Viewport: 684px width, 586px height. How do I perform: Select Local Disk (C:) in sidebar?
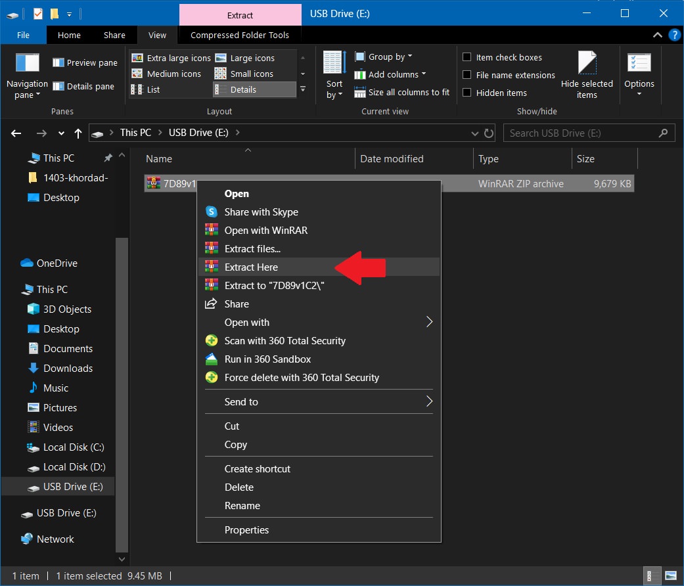[66, 447]
